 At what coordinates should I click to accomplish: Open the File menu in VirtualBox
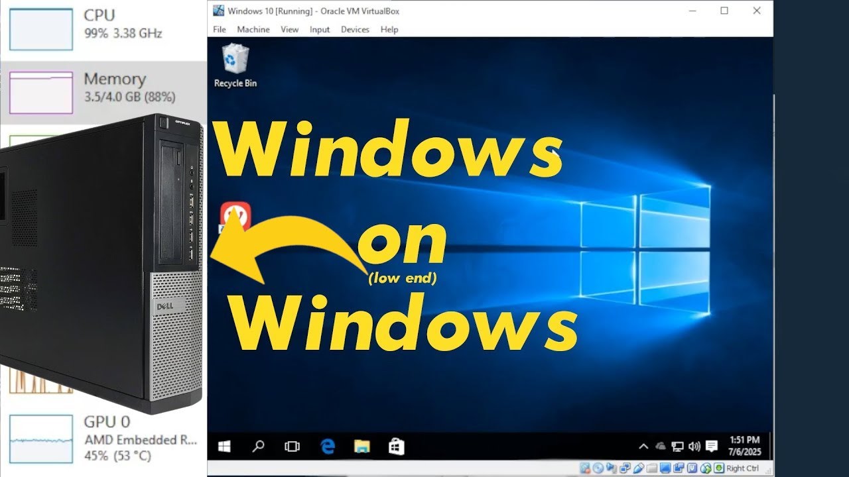[x=220, y=29]
